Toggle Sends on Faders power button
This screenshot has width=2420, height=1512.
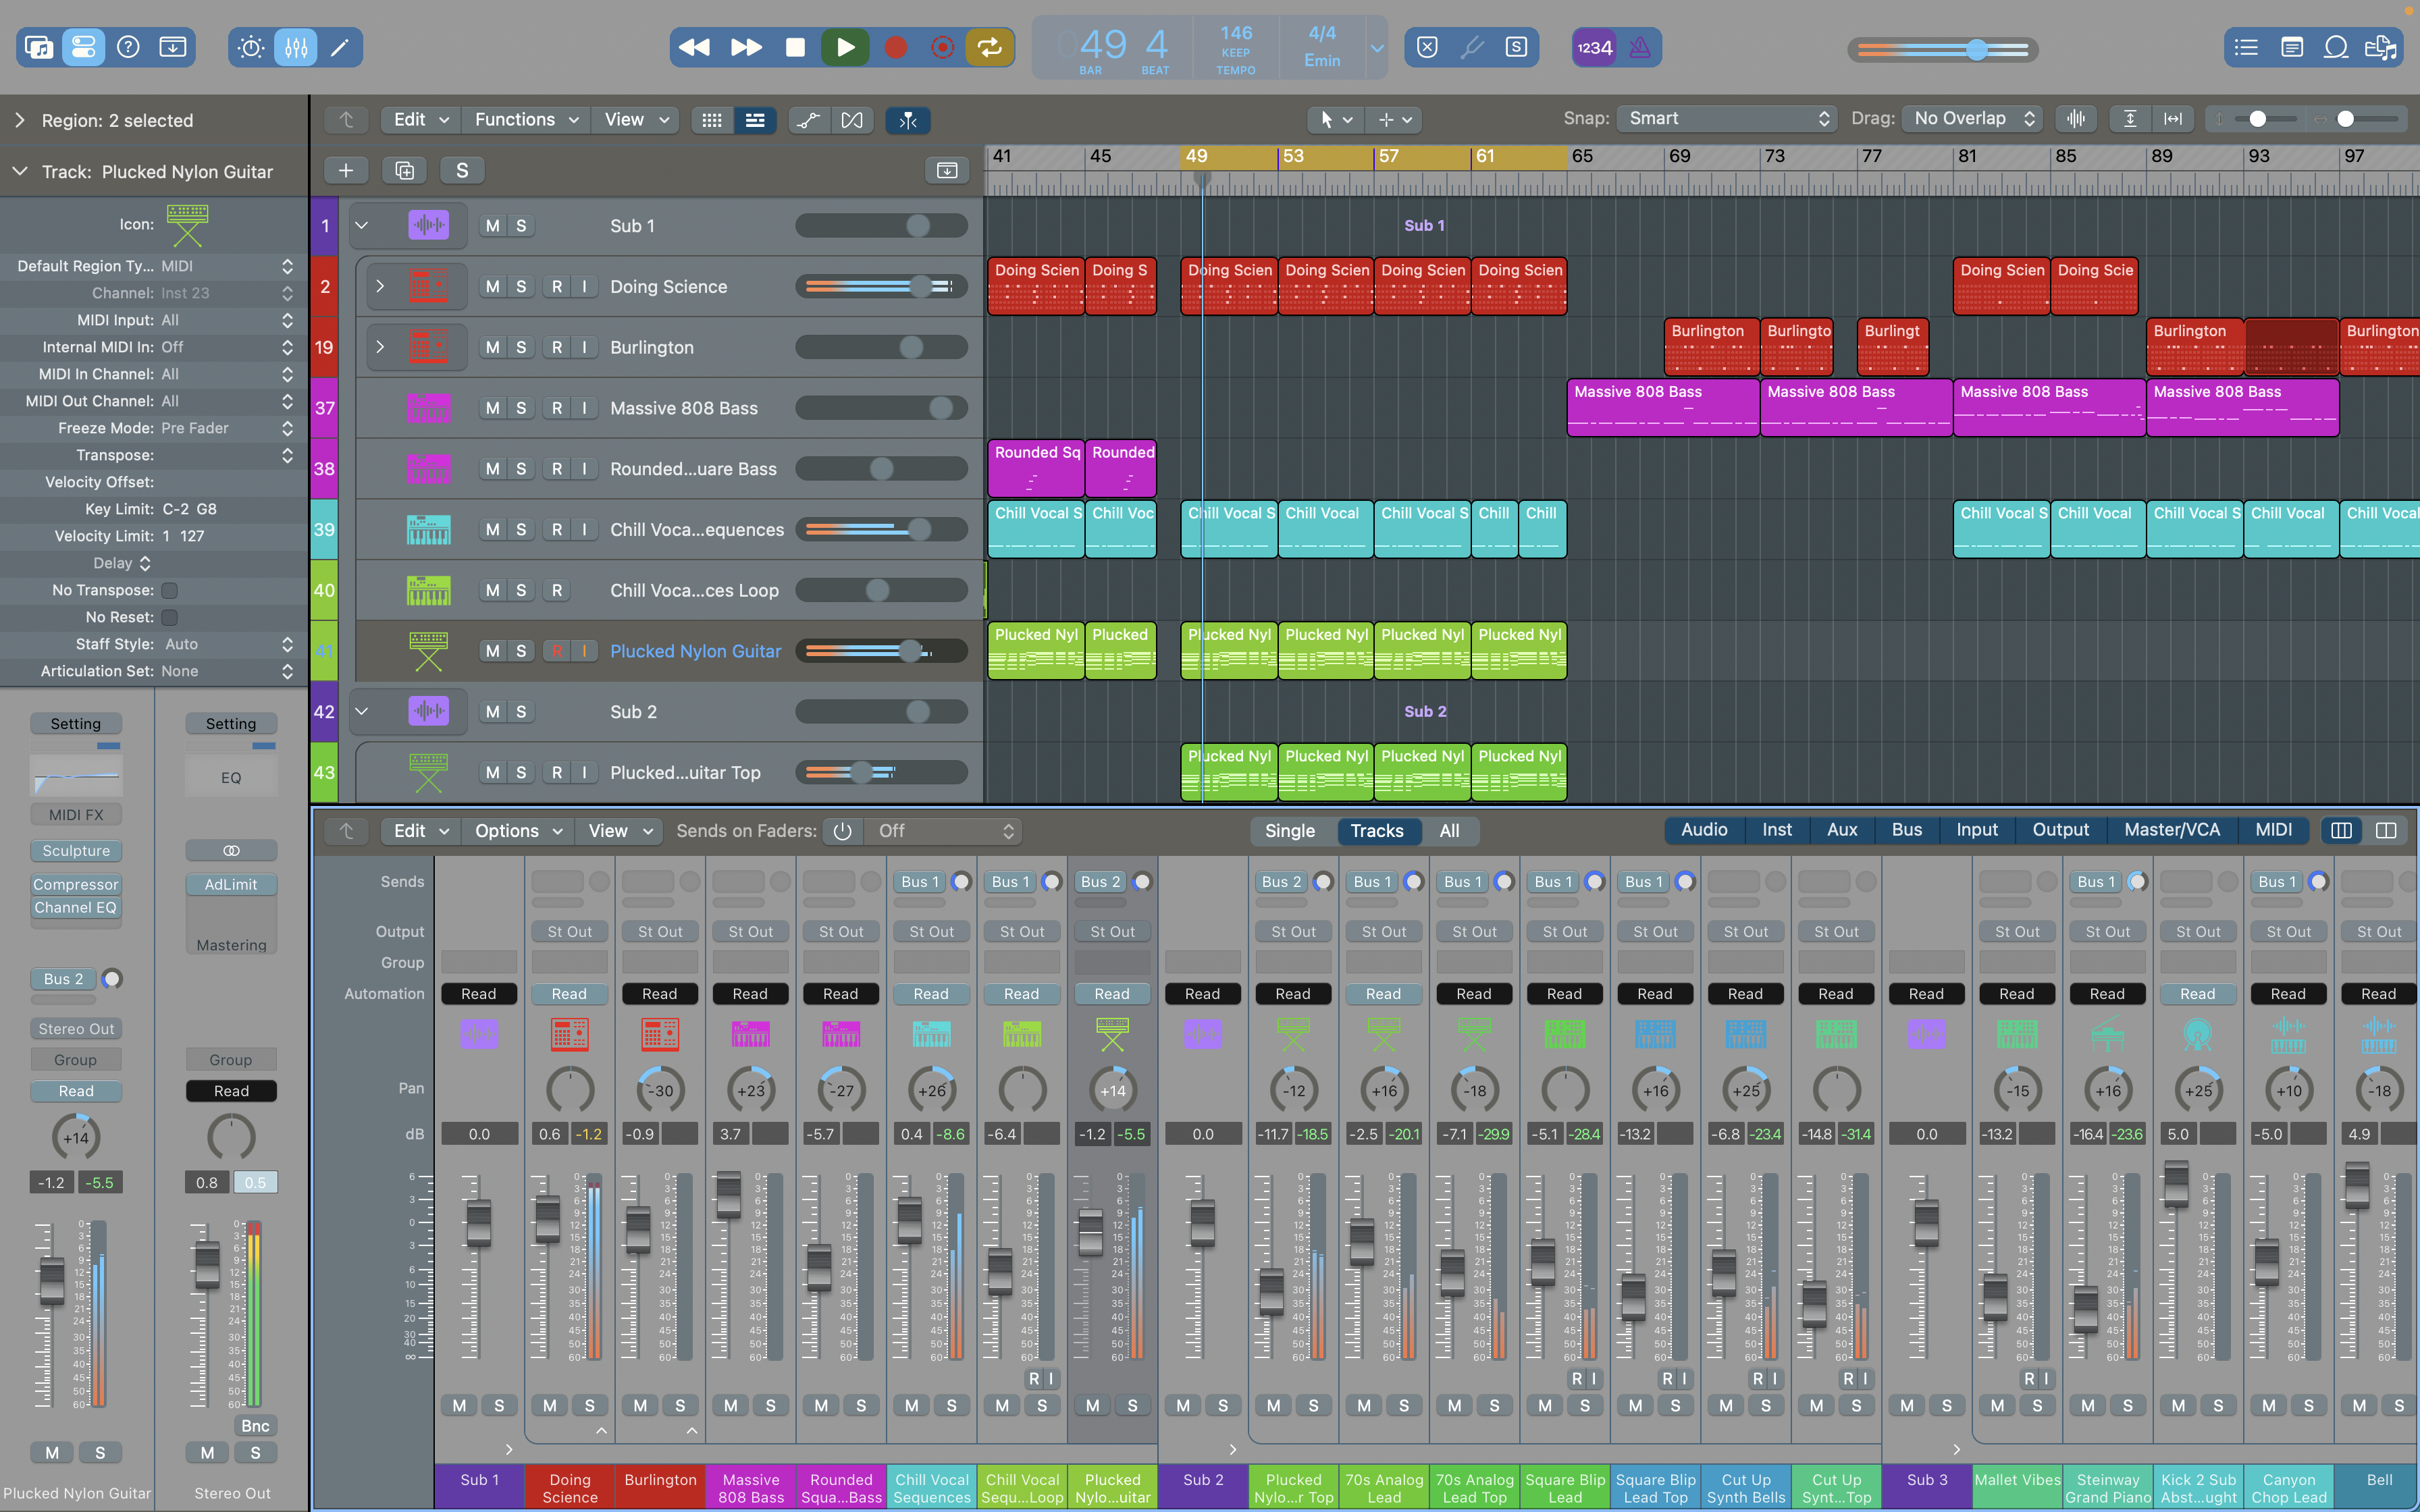[843, 831]
